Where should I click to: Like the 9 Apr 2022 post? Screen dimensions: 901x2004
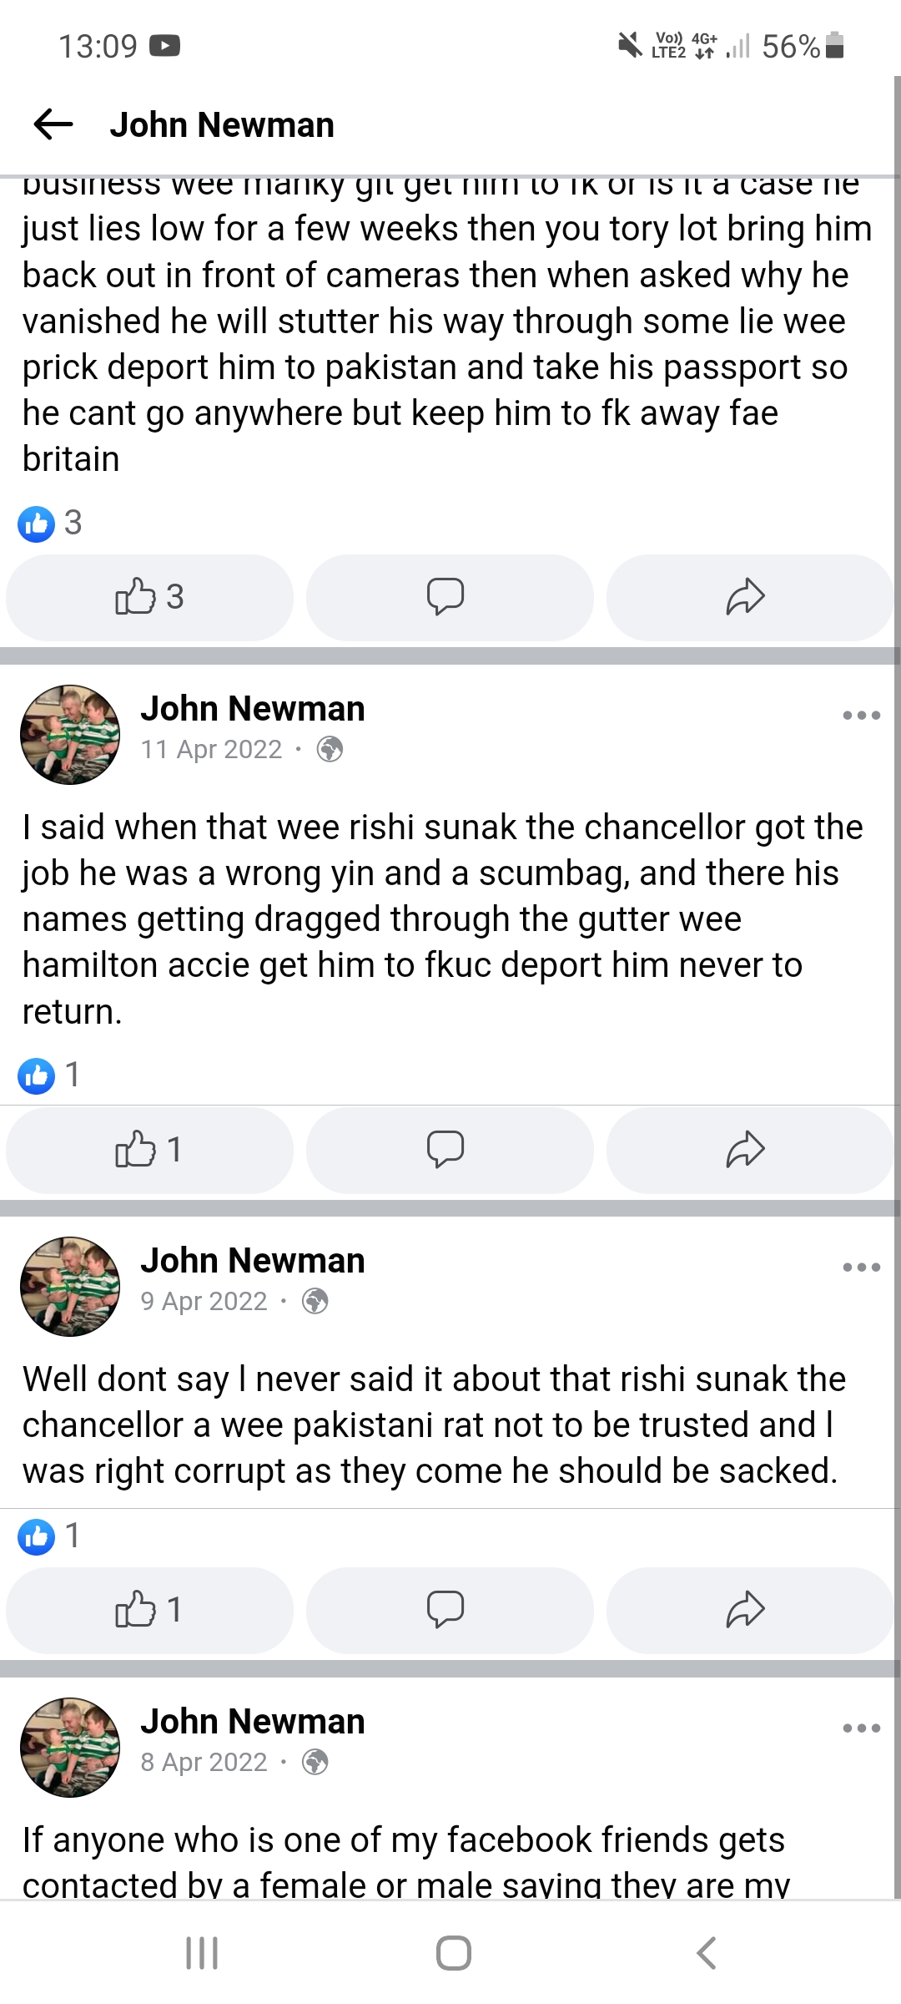[x=149, y=1610]
